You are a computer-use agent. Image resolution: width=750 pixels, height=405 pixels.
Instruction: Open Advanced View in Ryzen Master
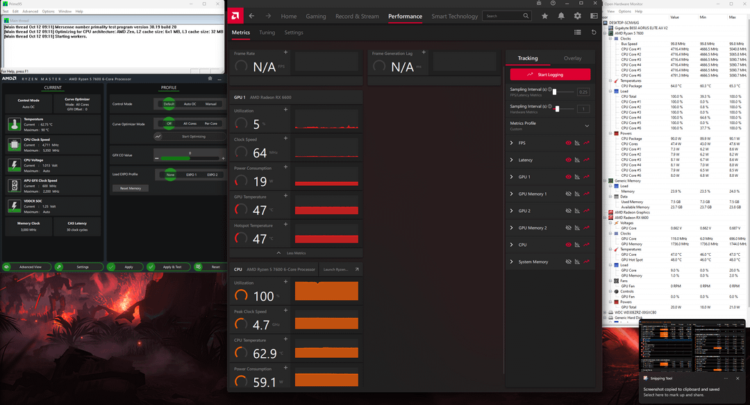point(26,267)
